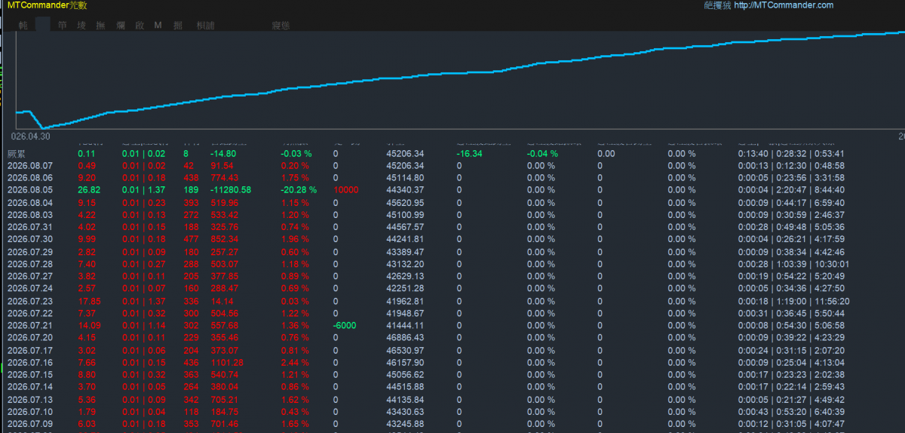This screenshot has height=433, width=905.
Task: Select the 2026.07.14 date row
Action: tap(452, 387)
